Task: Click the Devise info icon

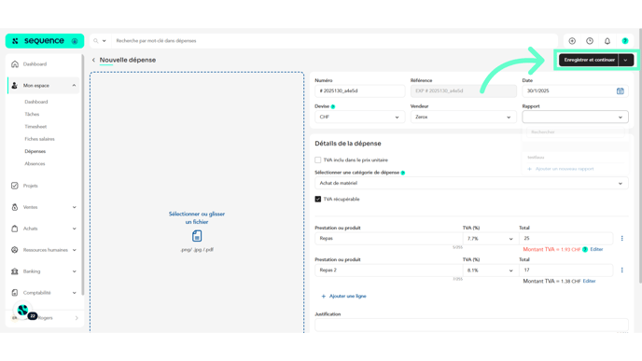Action: point(333,106)
